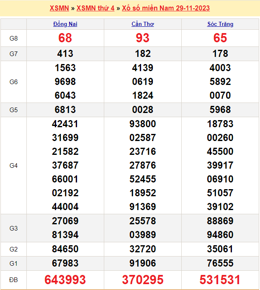260x290 pixels.
Task: Click the 'XSMN thứ 4' link
Action: point(95,8)
